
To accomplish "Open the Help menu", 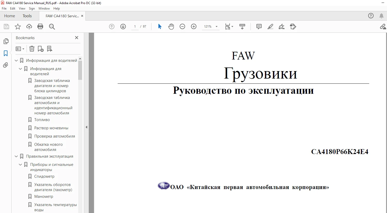I will tap(57, 8).
